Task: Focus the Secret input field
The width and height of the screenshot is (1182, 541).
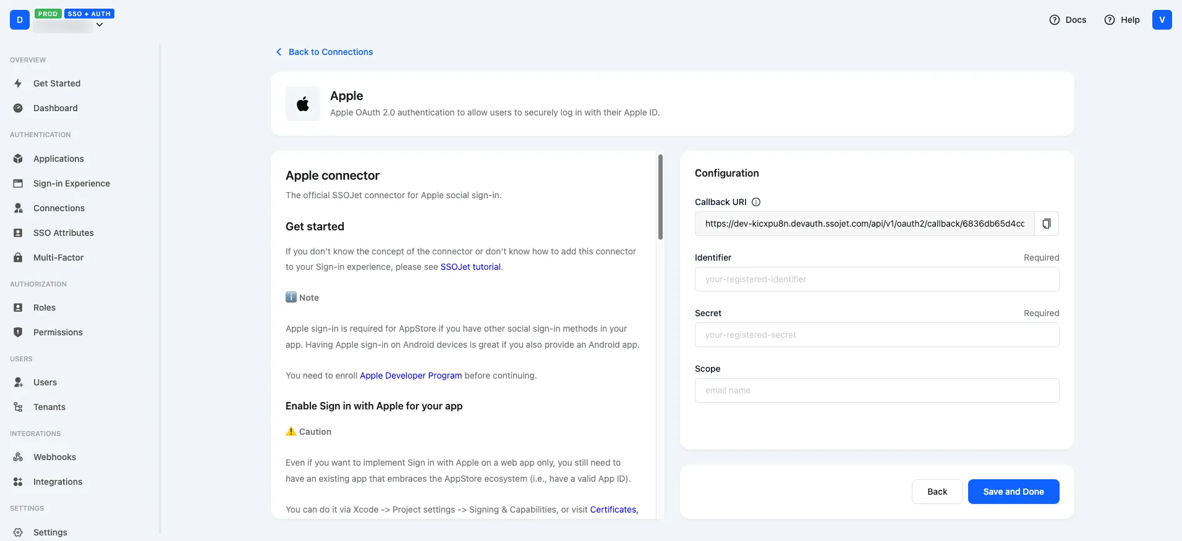Action: click(x=877, y=335)
